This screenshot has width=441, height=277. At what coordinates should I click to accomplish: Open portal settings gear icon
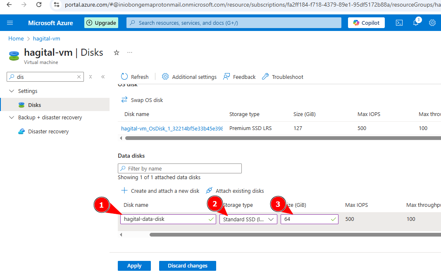[432, 23]
